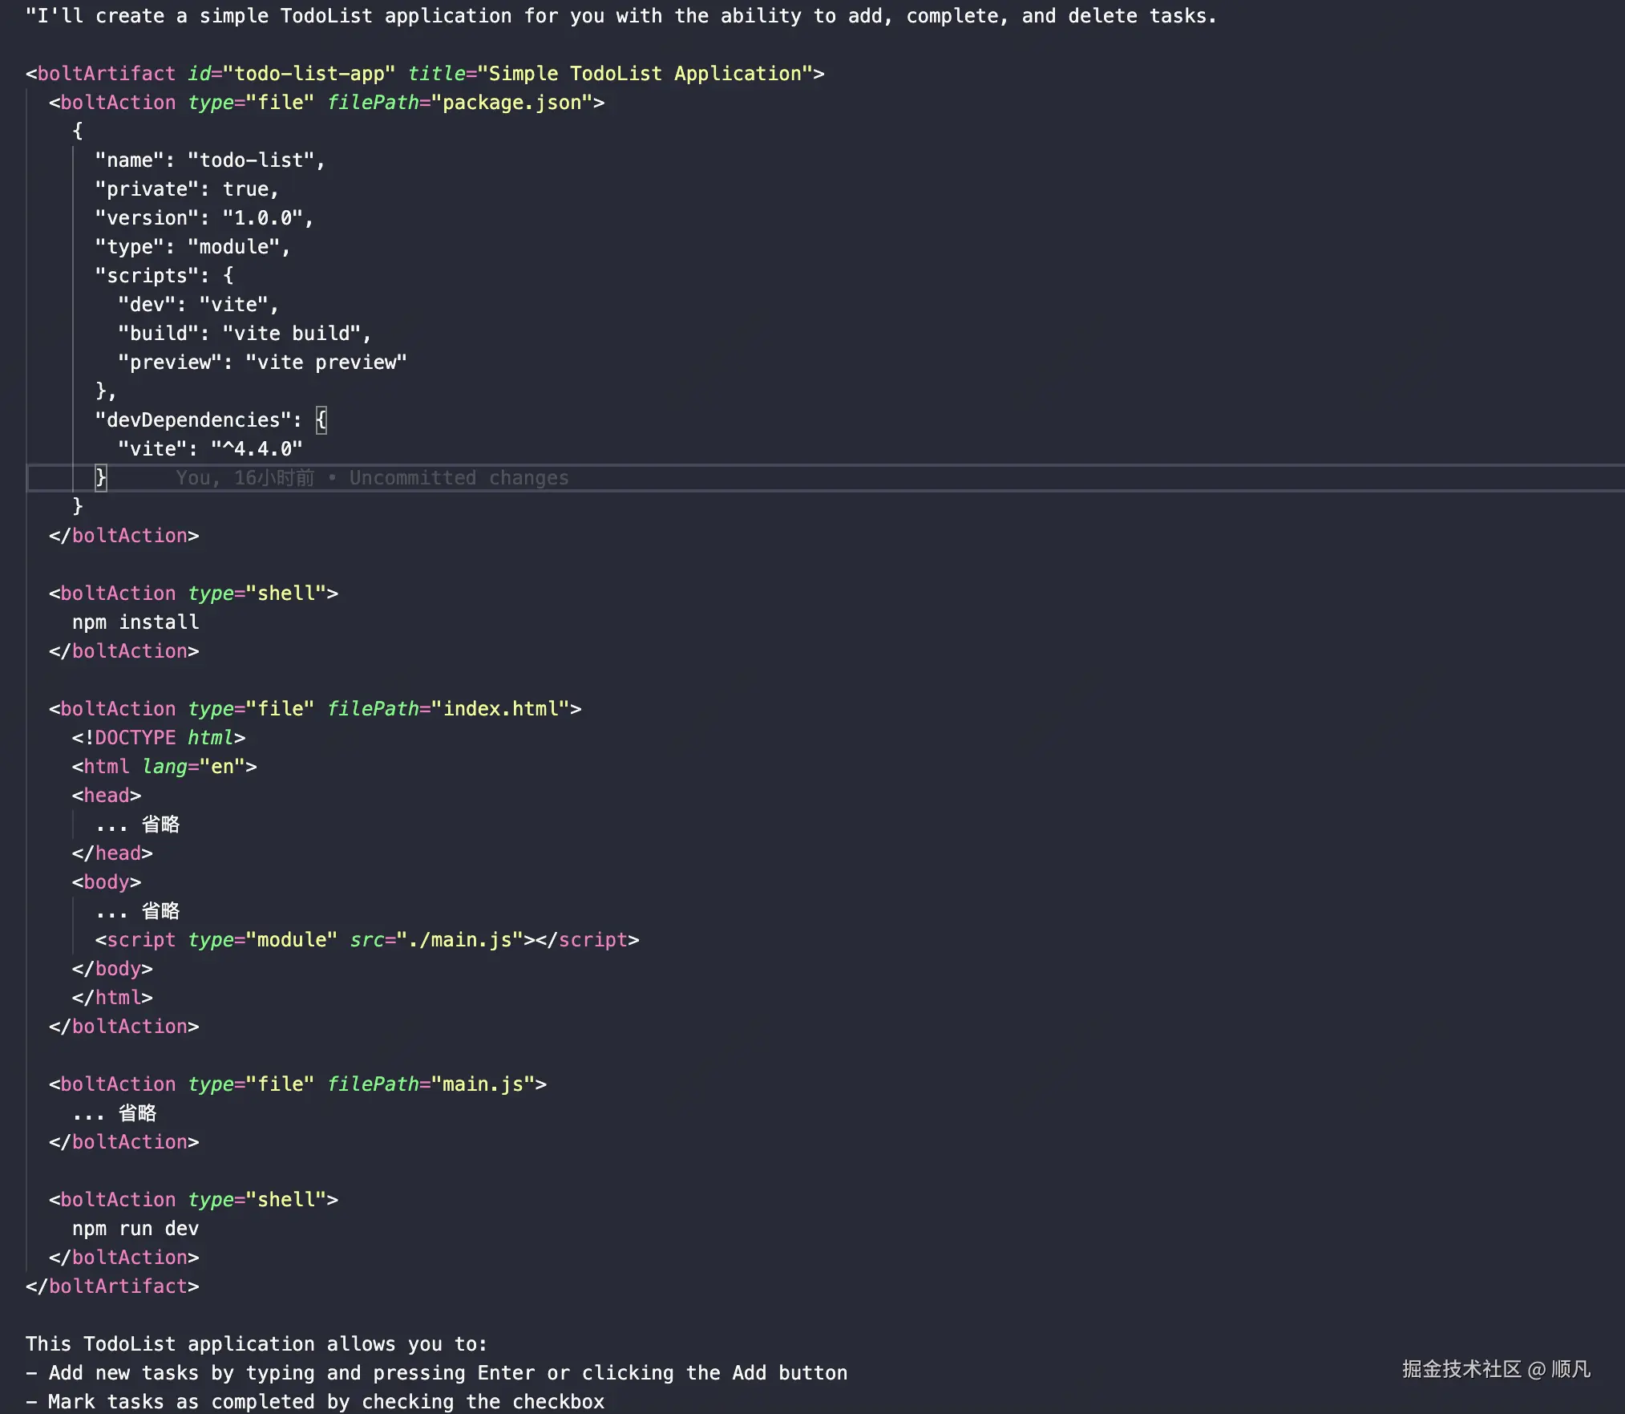Click the highlighted closing brace on active line
Screen dimensions: 1625x1414
pos(101,478)
